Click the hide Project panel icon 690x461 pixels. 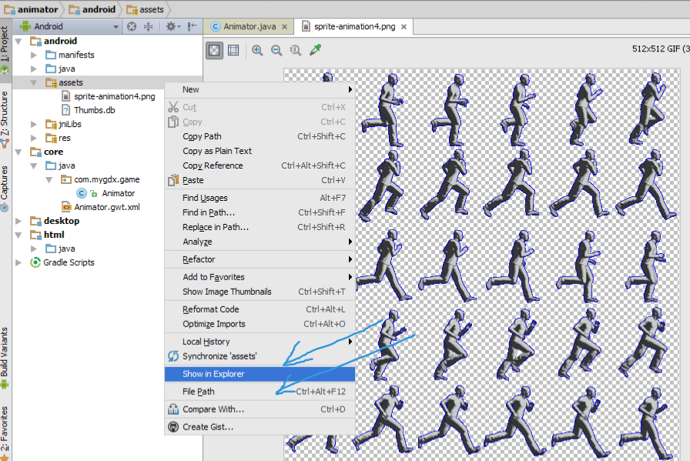[193, 27]
